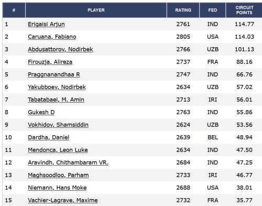The width and height of the screenshot is (262, 206).
Task: Open Yakubboev, Nodirbek player link
Action: (x=57, y=87)
